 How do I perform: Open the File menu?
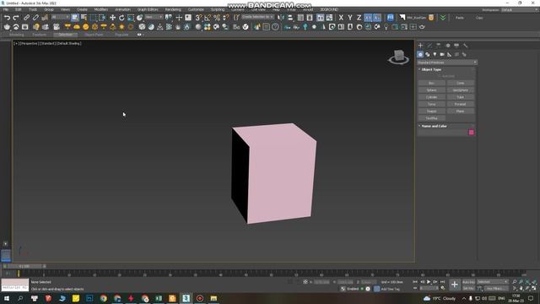[6, 9]
